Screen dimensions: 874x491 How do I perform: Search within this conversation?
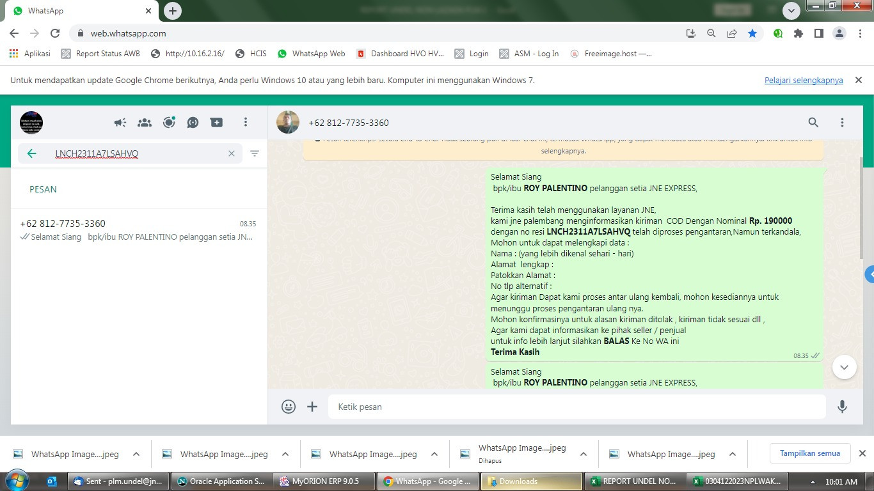[813, 122]
